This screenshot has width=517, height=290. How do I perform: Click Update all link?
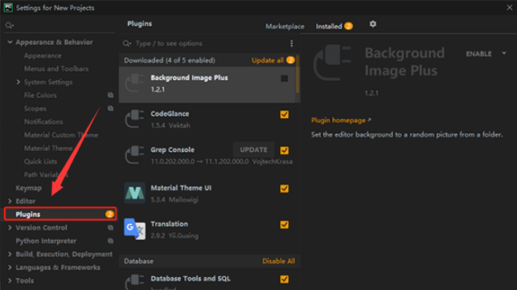tap(268, 60)
